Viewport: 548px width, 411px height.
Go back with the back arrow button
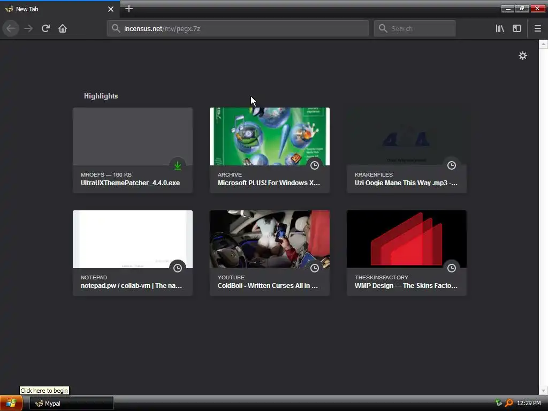pyautogui.click(x=11, y=28)
